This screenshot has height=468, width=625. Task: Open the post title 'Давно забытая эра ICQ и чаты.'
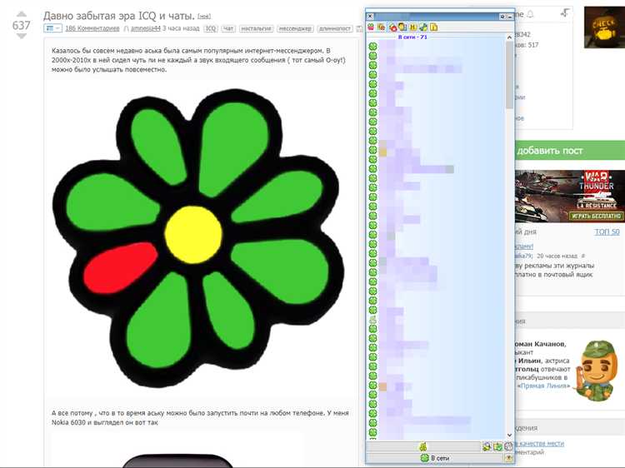(119, 16)
